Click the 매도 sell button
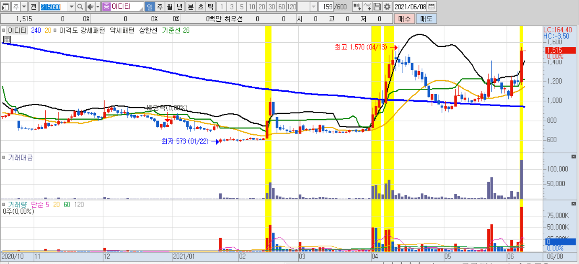This screenshot has width=579, height=264. pyautogui.click(x=426, y=18)
